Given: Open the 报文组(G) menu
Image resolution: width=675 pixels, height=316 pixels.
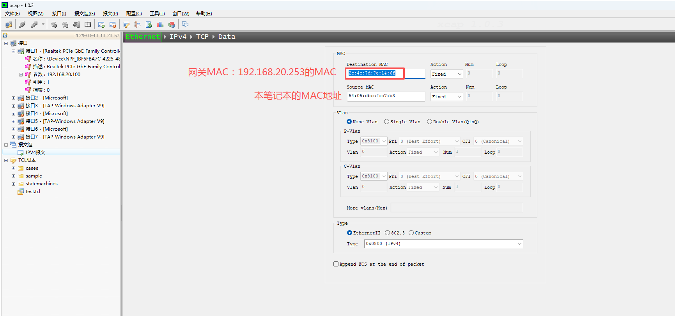Looking at the screenshot, I should point(85,14).
